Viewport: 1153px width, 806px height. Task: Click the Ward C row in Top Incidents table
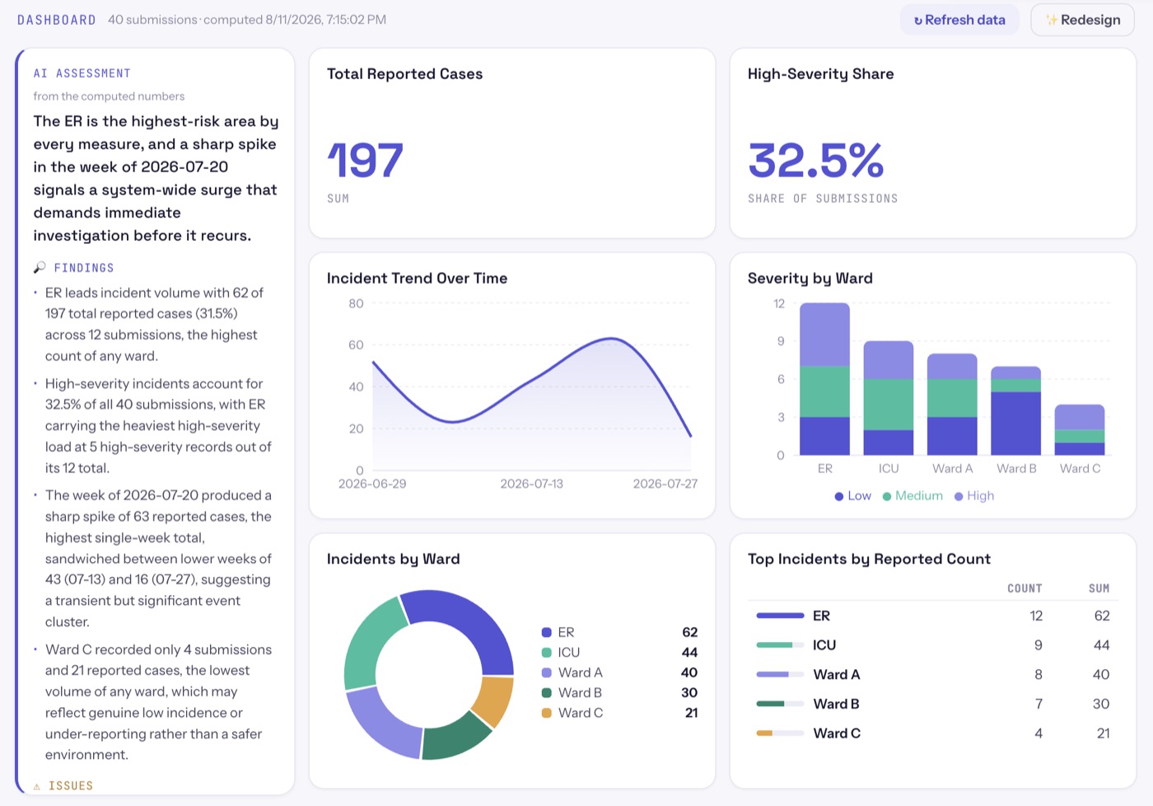click(x=933, y=733)
